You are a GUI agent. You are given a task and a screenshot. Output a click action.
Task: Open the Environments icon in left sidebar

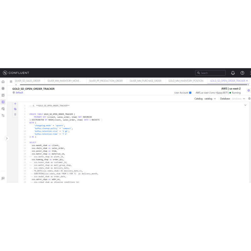coord(3,88)
